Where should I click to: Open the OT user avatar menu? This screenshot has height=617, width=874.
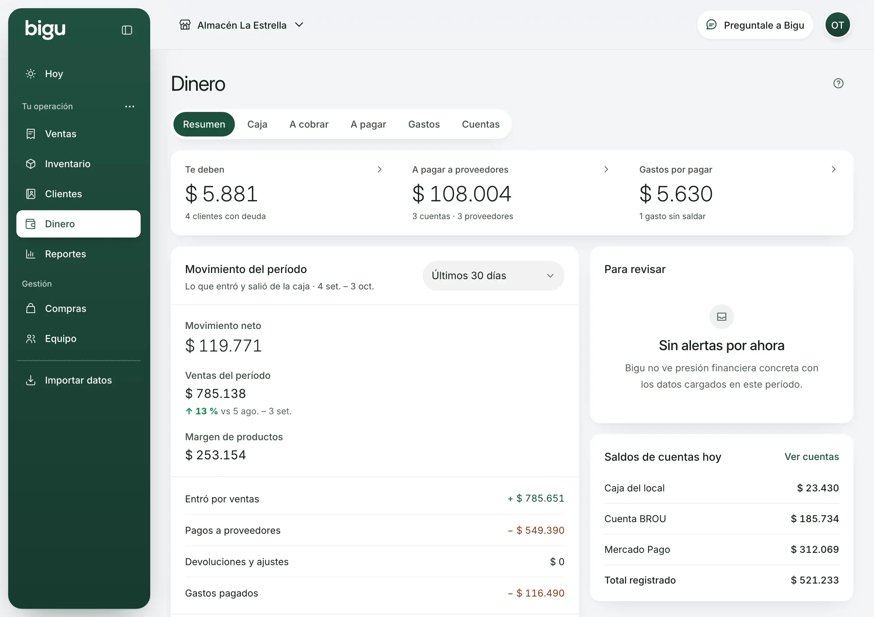[837, 25]
